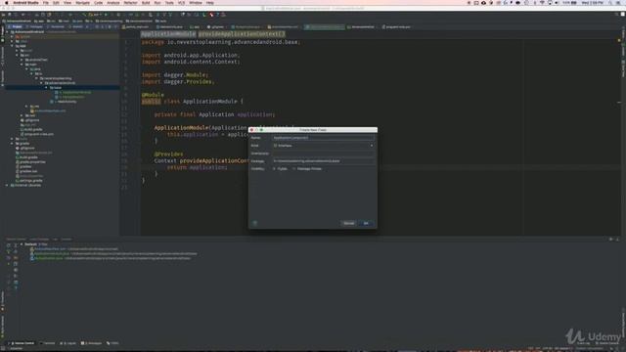
Task: Switch to the Project view tab
Action: [16, 26]
